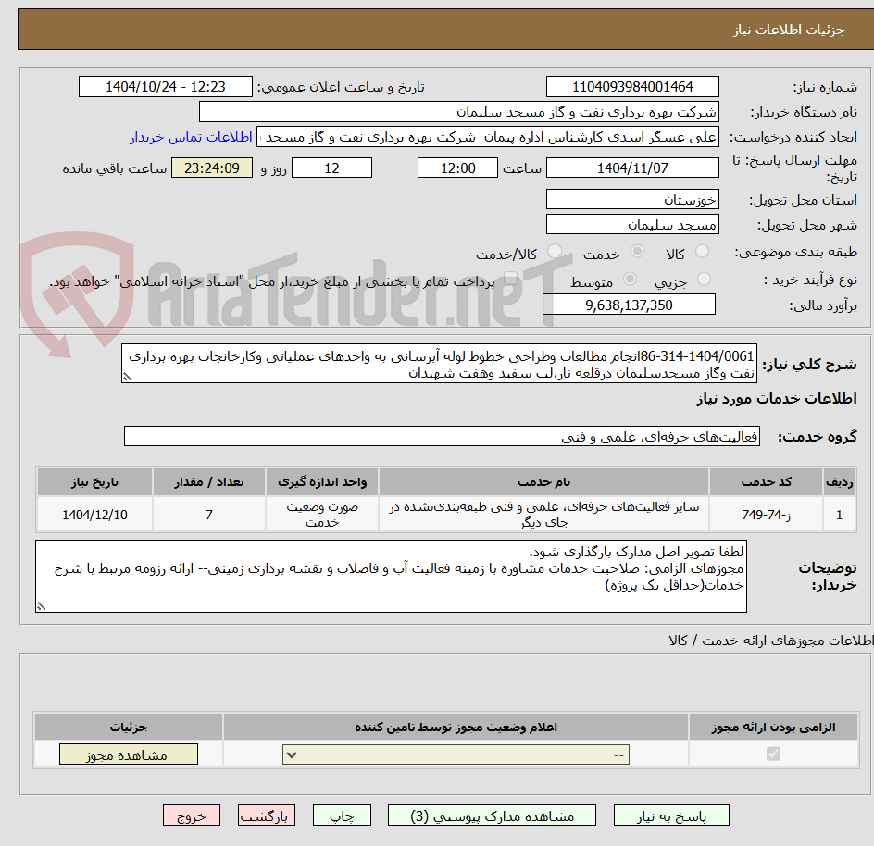Click the بازگشت button

click(x=266, y=815)
